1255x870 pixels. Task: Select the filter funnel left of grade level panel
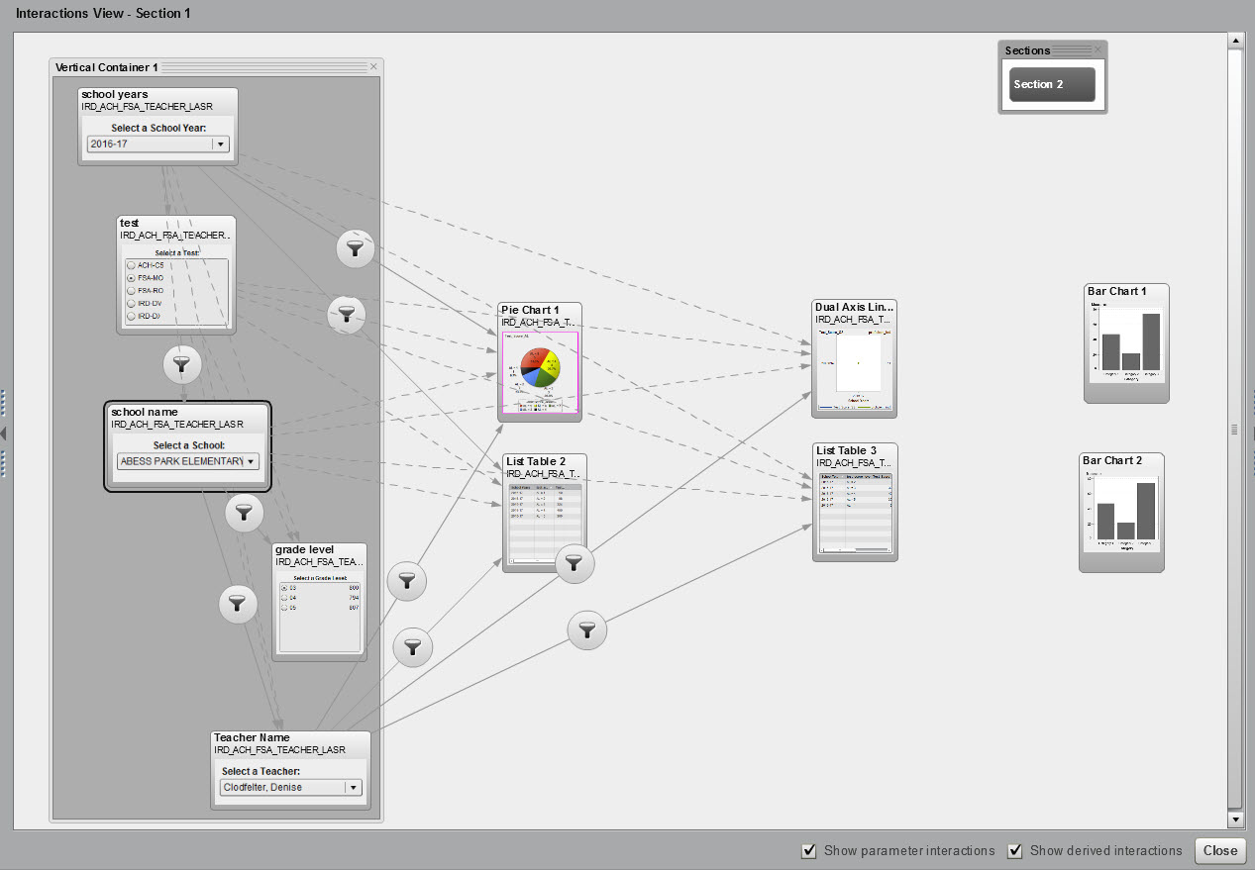pos(238,604)
